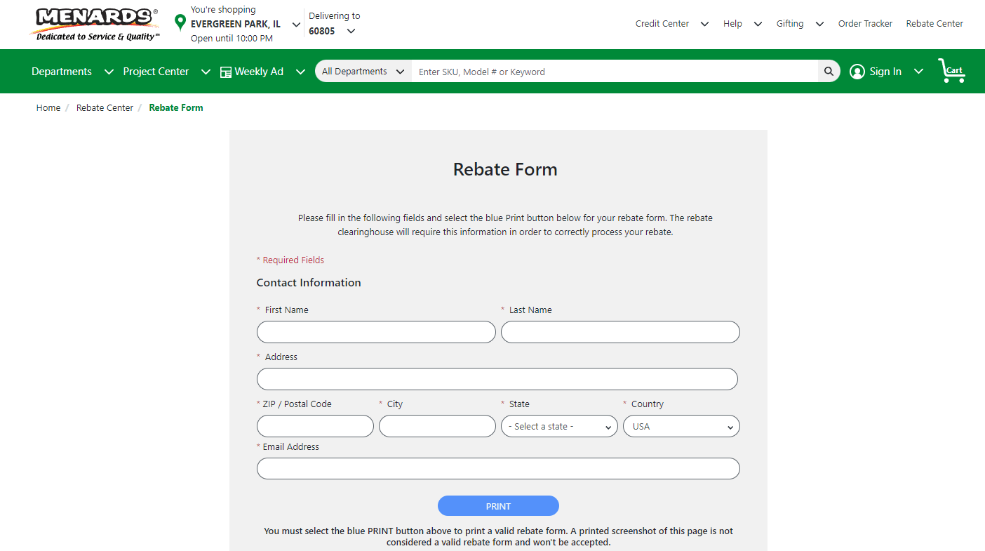The image size is (985, 551).
Task: Open the Order Tracker page
Action: pyautogui.click(x=865, y=23)
